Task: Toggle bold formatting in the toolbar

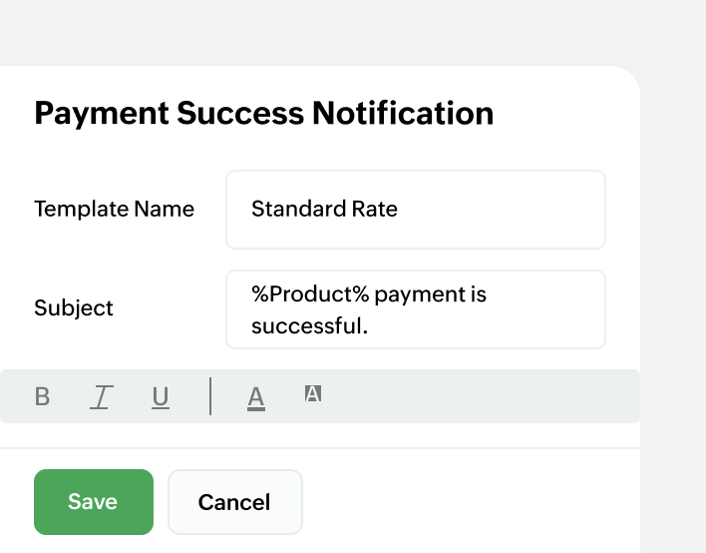Action: coord(42,396)
